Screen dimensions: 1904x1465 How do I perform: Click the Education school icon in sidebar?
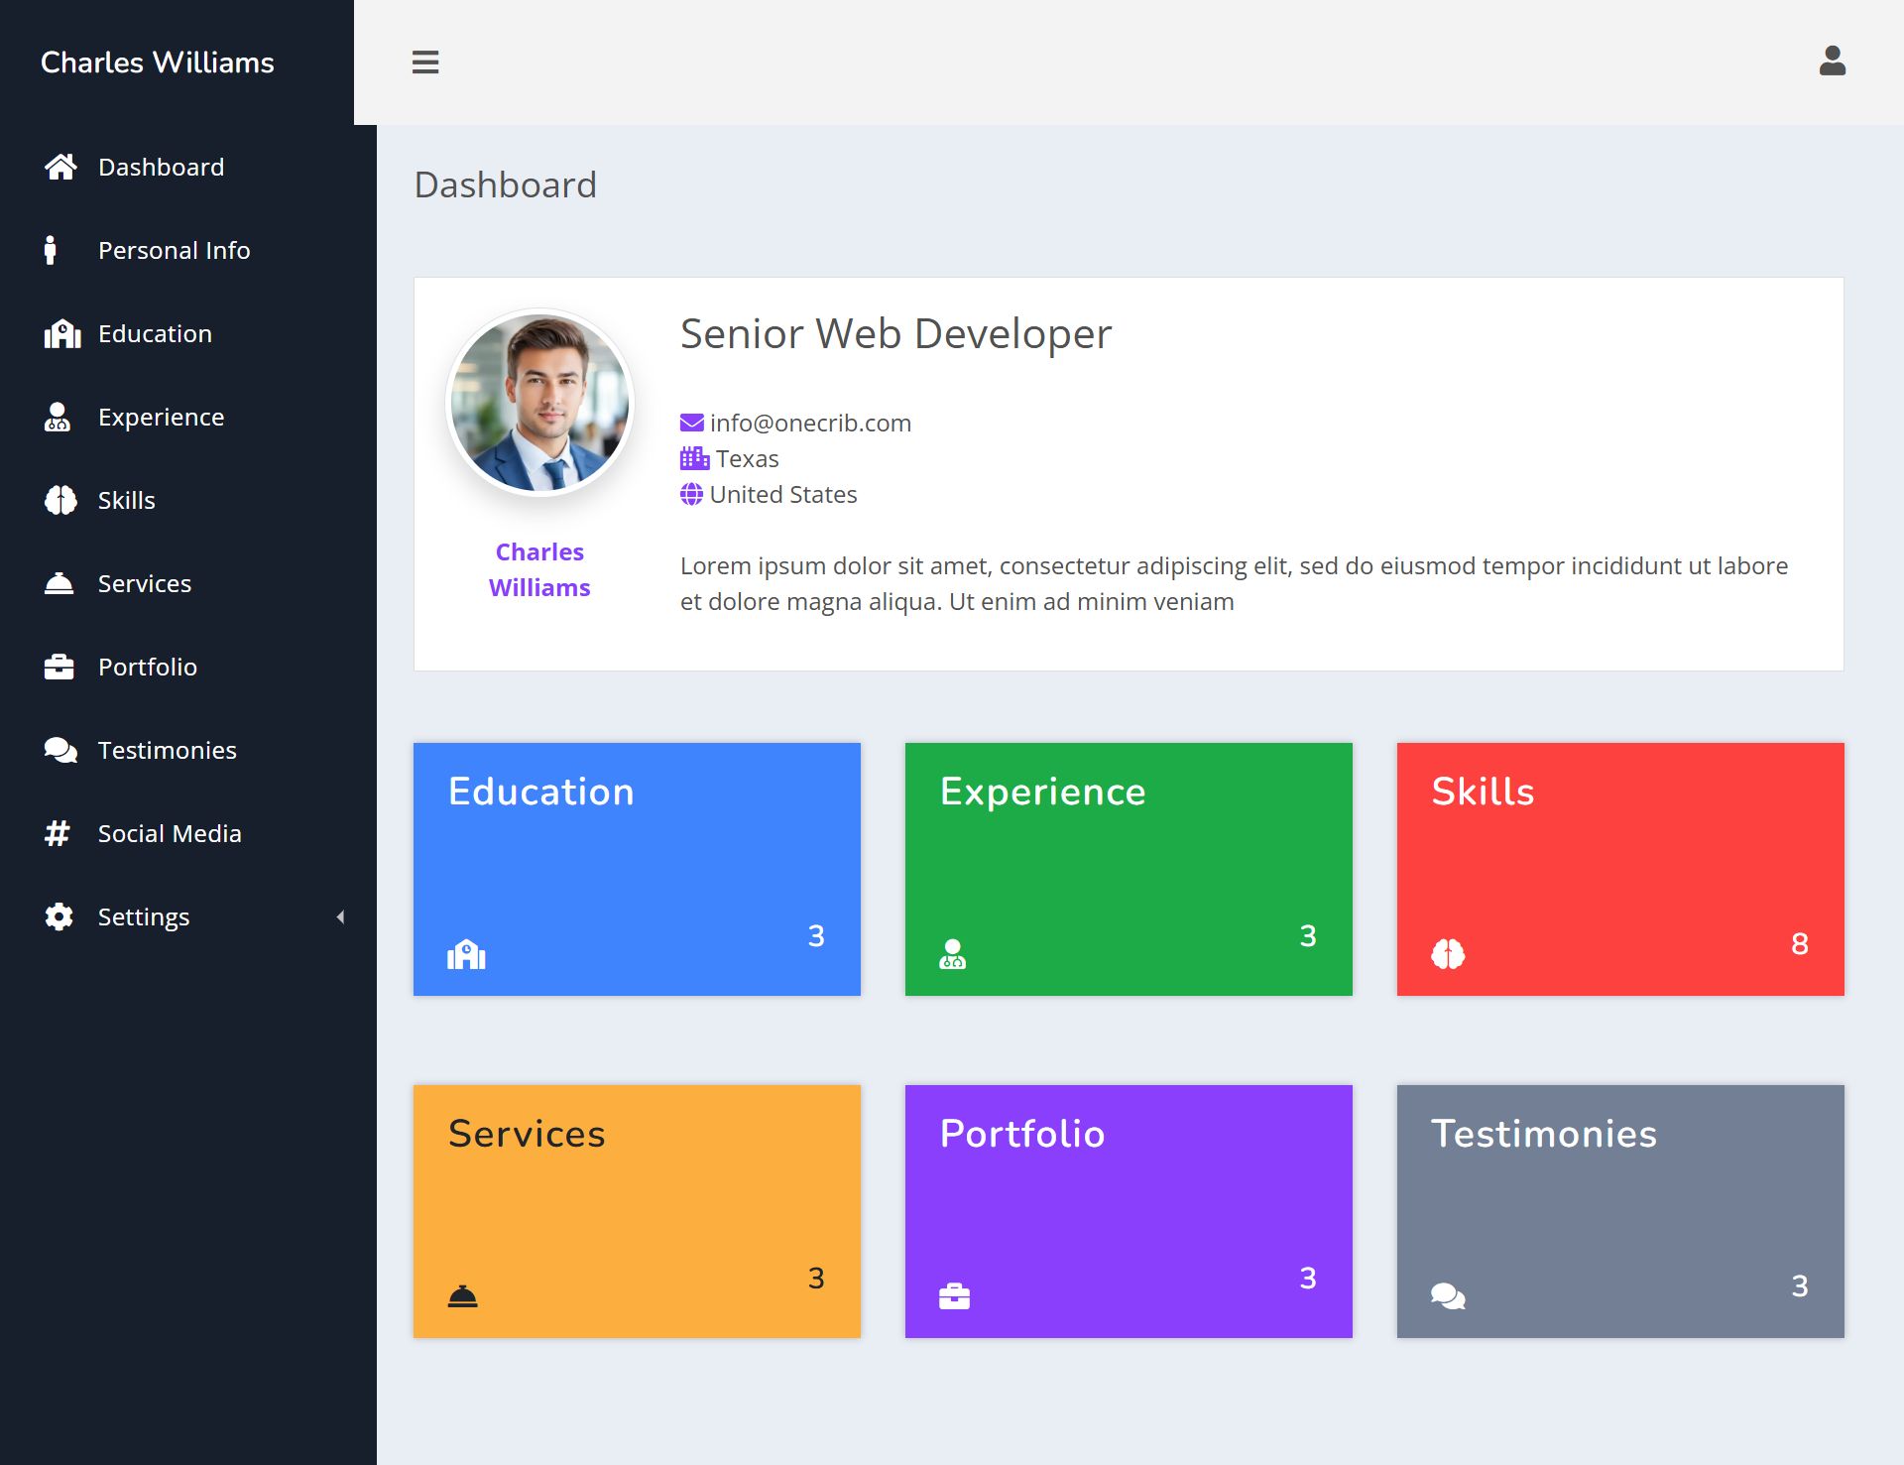click(x=61, y=334)
